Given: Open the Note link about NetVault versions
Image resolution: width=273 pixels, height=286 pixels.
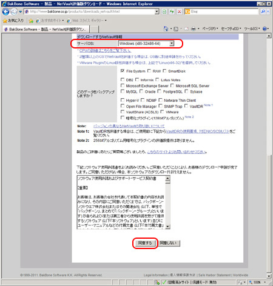Looking at the screenshot, I should pos(129,126).
